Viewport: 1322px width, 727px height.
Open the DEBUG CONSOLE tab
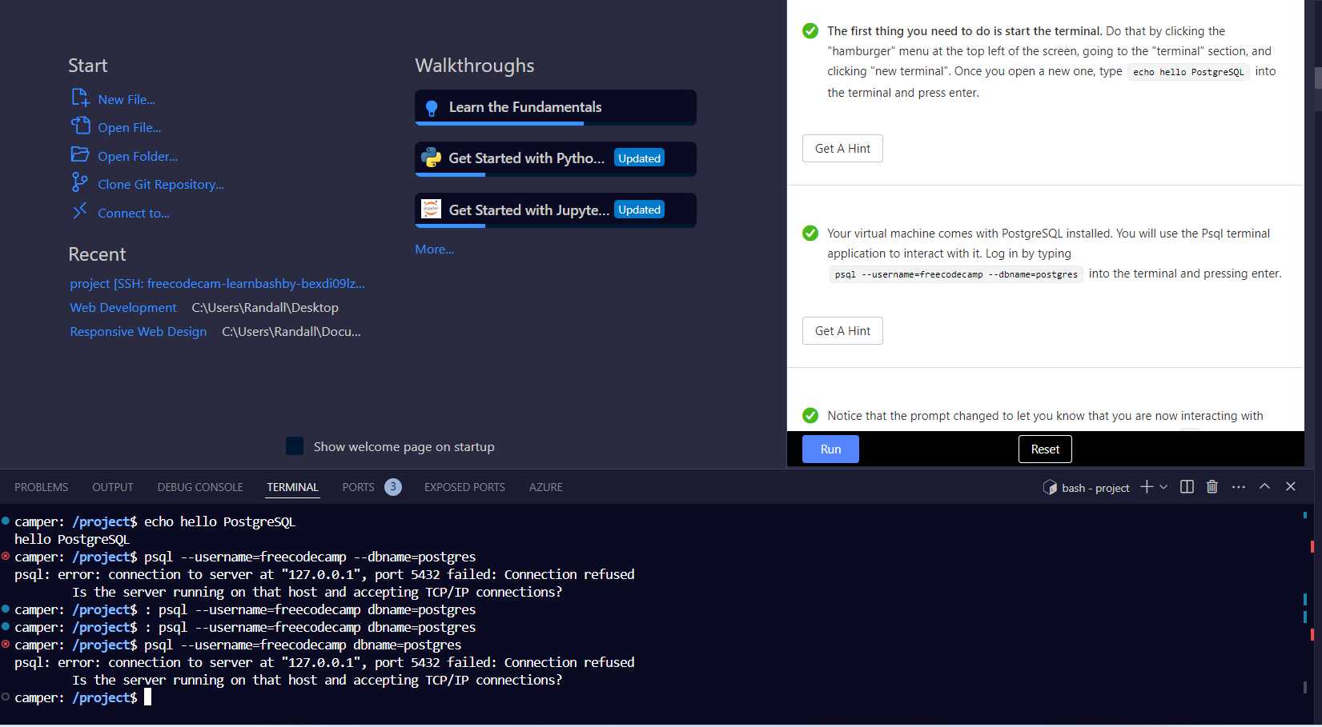pyautogui.click(x=199, y=486)
